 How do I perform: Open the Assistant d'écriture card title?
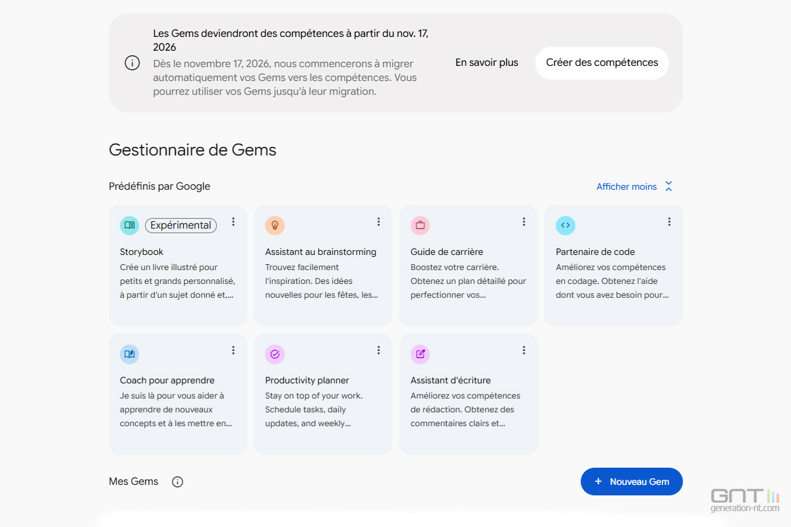pos(451,380)
